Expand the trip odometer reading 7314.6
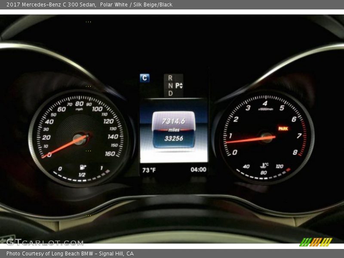The width and height of the screenshot is (344, 258). 174,120
